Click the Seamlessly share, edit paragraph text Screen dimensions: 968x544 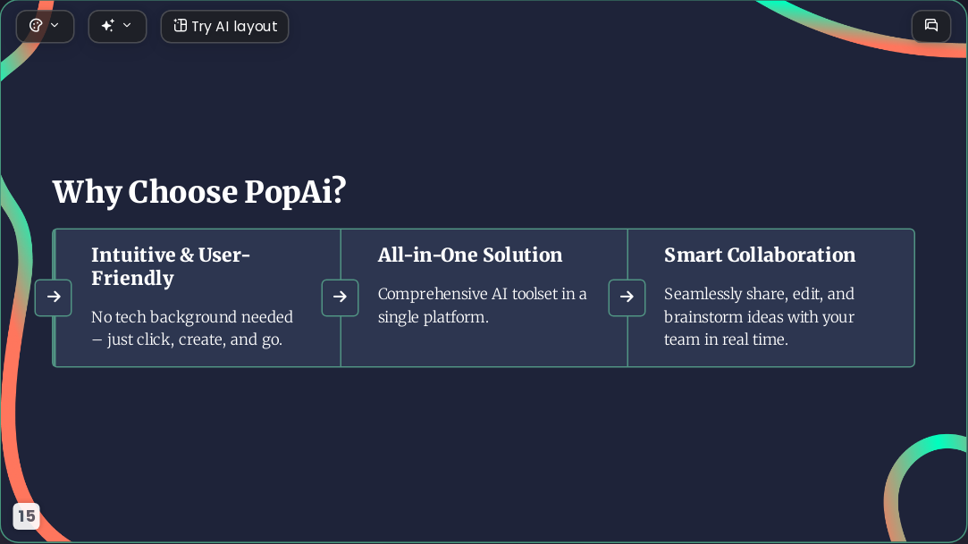click(760, 316)
